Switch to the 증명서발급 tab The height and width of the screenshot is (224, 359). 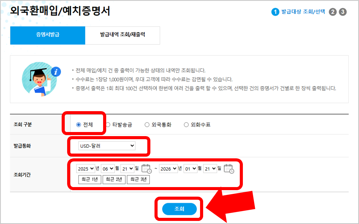tap(48, 35)
